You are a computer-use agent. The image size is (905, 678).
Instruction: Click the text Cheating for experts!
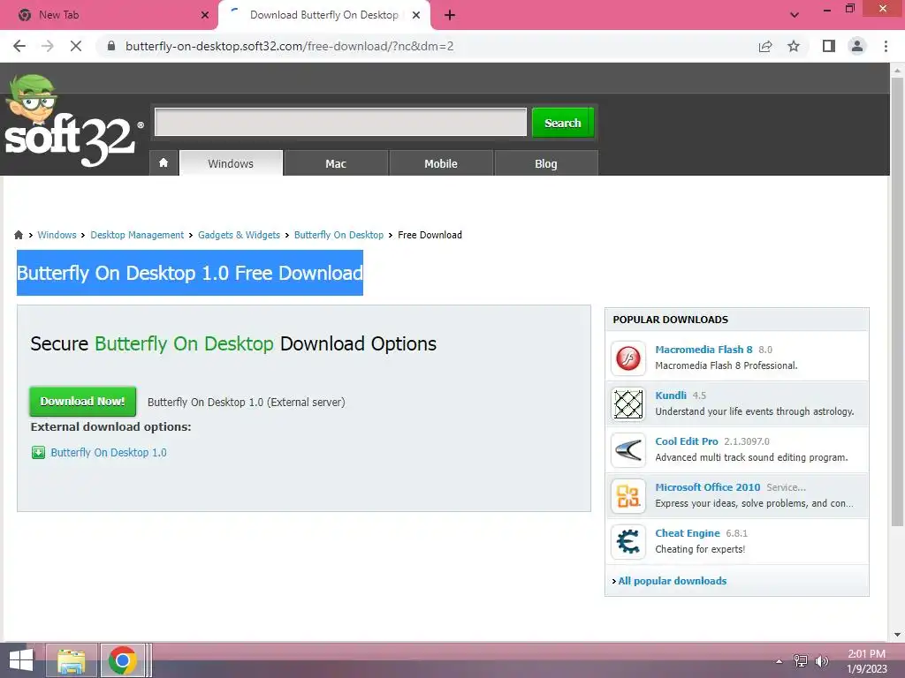click(x=700, y=549)
